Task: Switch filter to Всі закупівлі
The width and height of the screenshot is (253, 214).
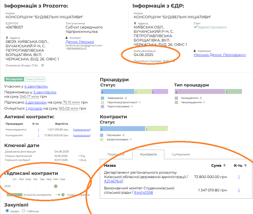Action: coord(14,79)
